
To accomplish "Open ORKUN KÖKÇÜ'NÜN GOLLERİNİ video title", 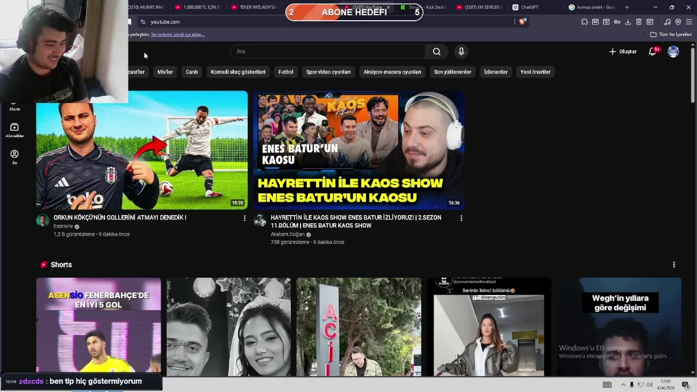I will click(120, 218).
